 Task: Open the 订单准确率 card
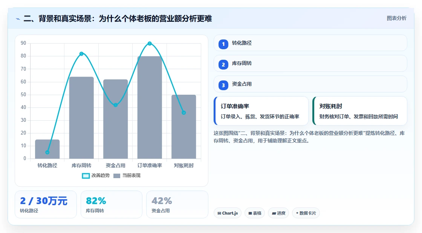[x=261, y=111]
